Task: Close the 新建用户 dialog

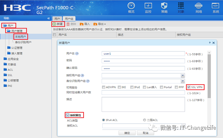Action: 214,43
